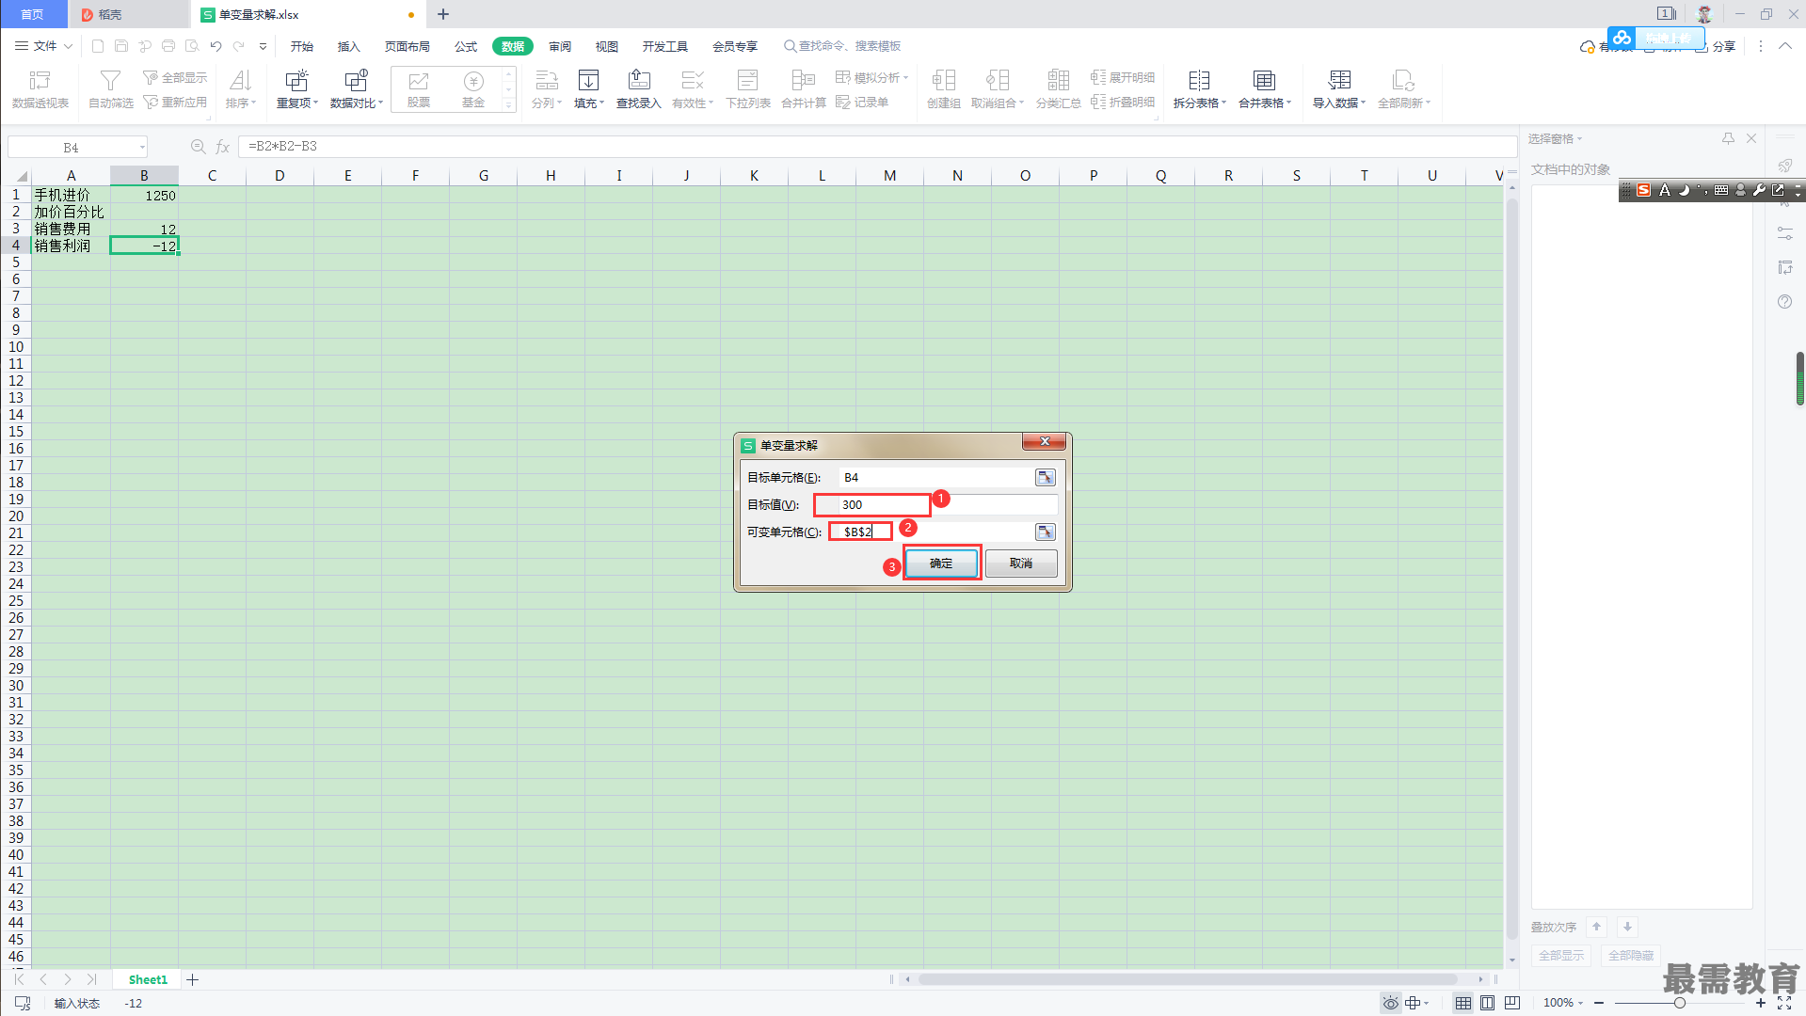Open a new document tab with plus
1806x1016 pixels.
pos(443,14)
